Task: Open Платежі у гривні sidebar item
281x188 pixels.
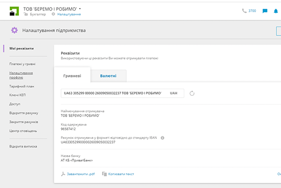Action: (22, 64)
